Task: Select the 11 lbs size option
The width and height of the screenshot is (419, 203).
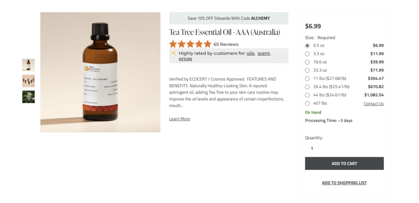Action: 308,78
